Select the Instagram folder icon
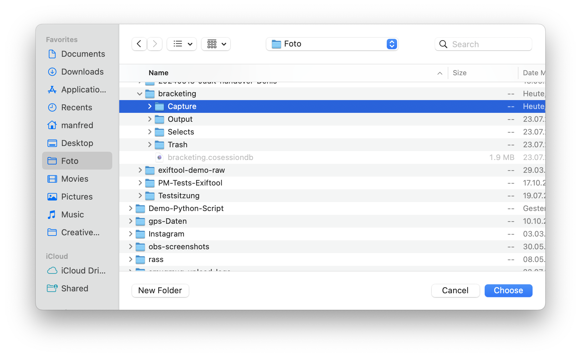This screenshot has width=581, height=357. point(140,234)
